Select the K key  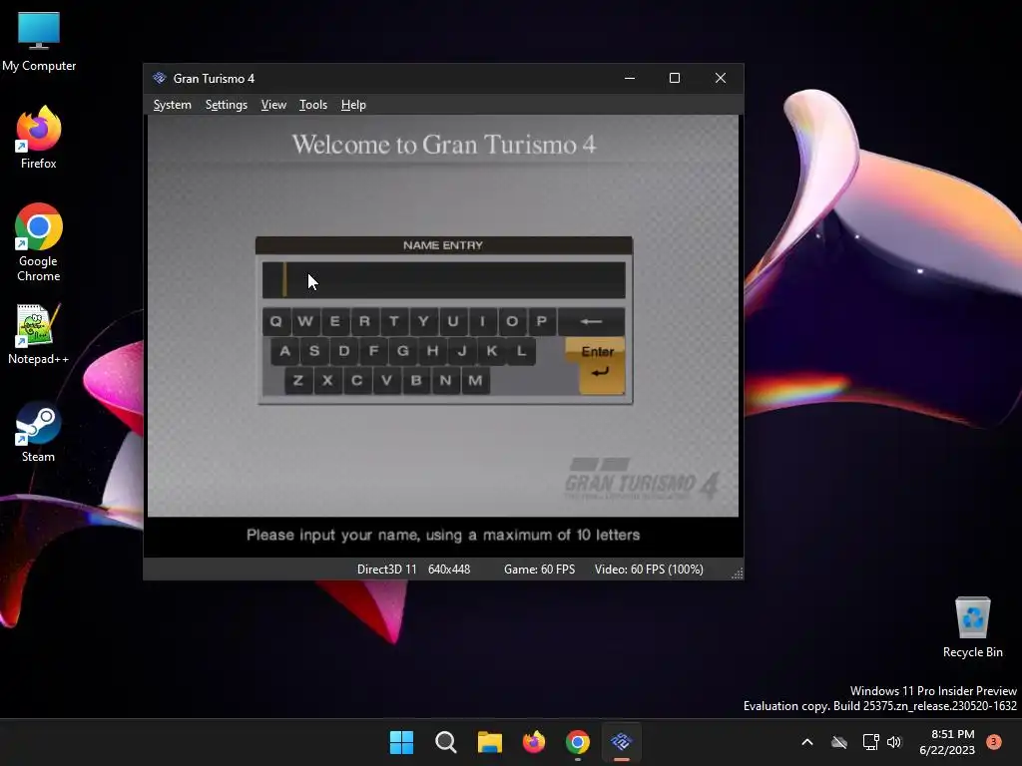click(491, 351)
